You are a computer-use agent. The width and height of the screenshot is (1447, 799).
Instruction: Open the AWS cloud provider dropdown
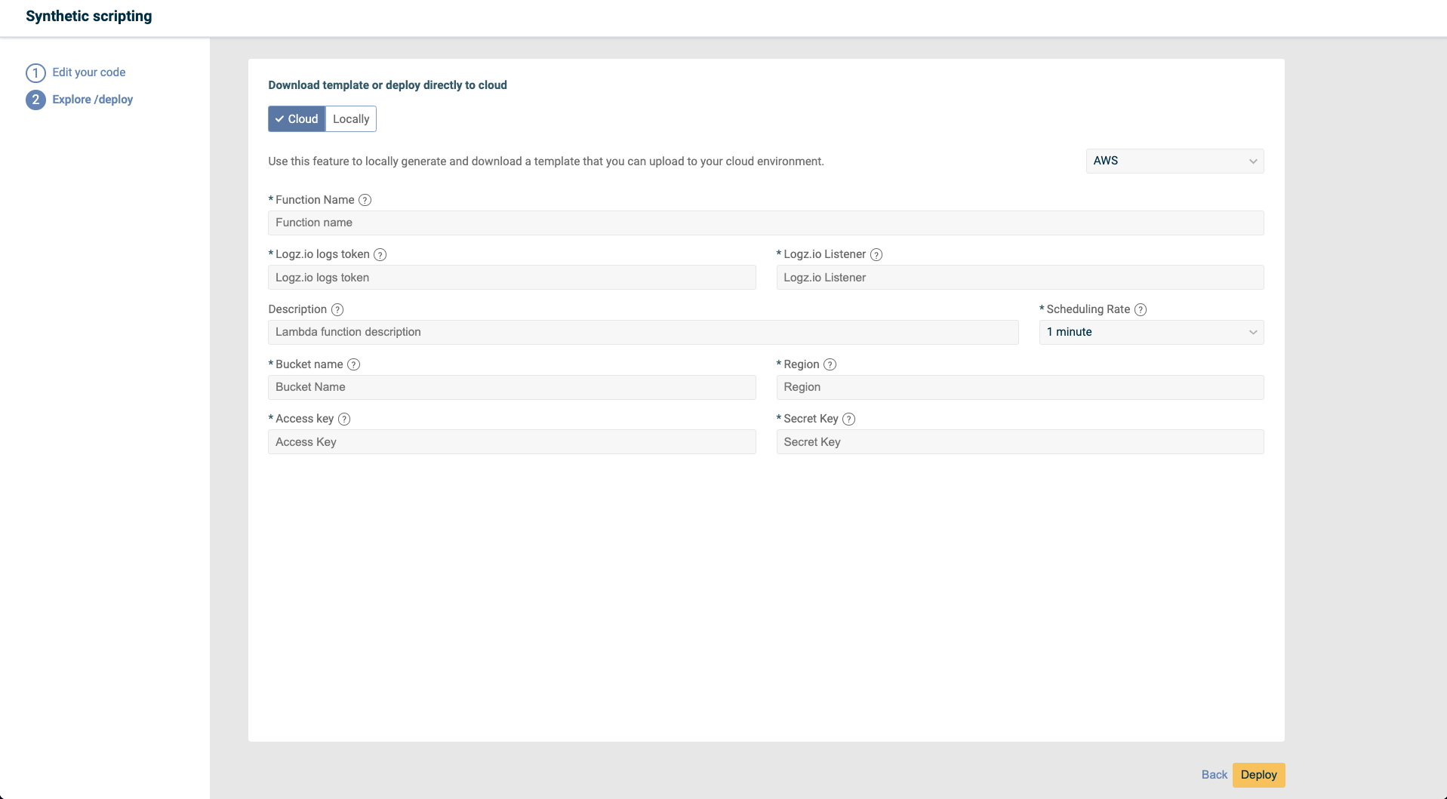tap(1173, 161)
